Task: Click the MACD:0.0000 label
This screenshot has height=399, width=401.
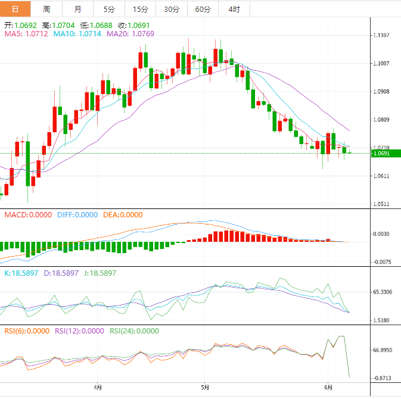Action: click(x=28, y=215)
